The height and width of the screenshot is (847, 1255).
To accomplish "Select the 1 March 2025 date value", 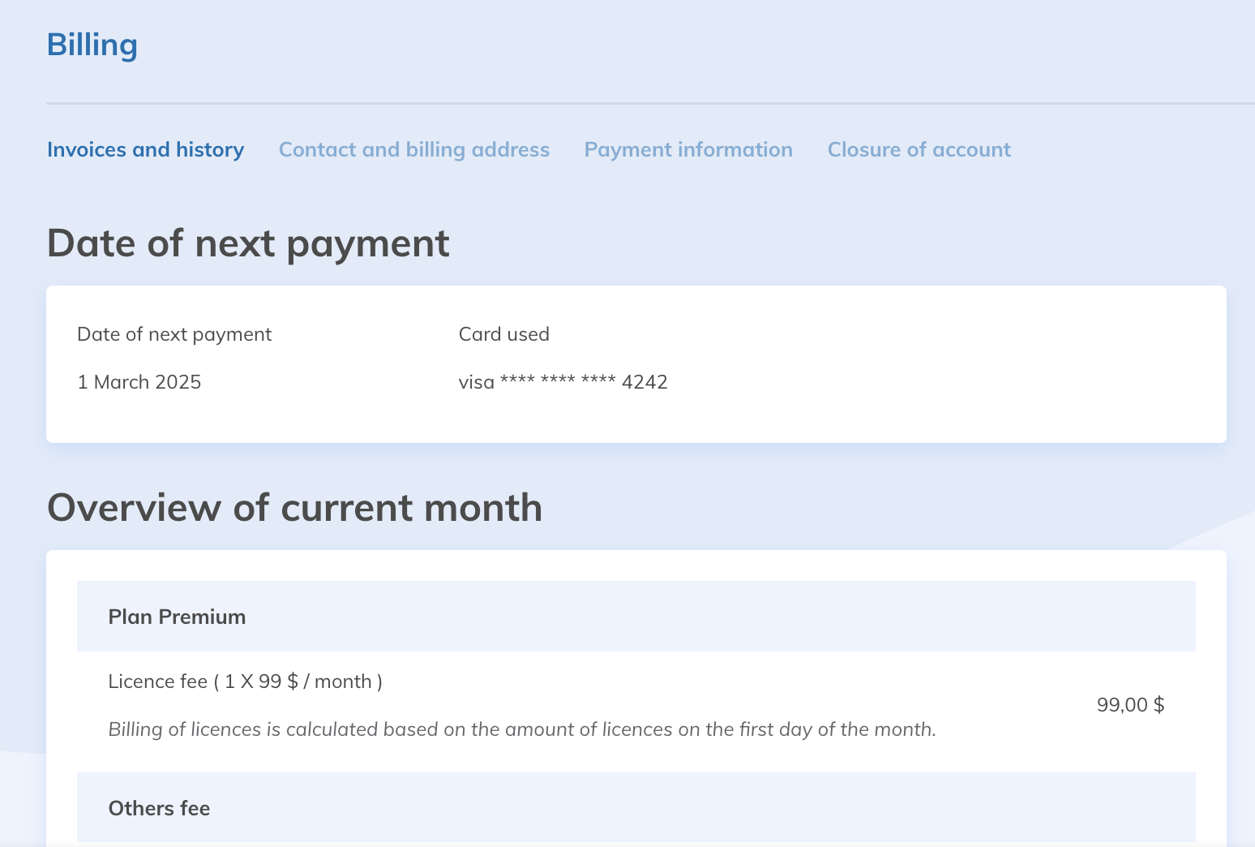I will point(139,382).
